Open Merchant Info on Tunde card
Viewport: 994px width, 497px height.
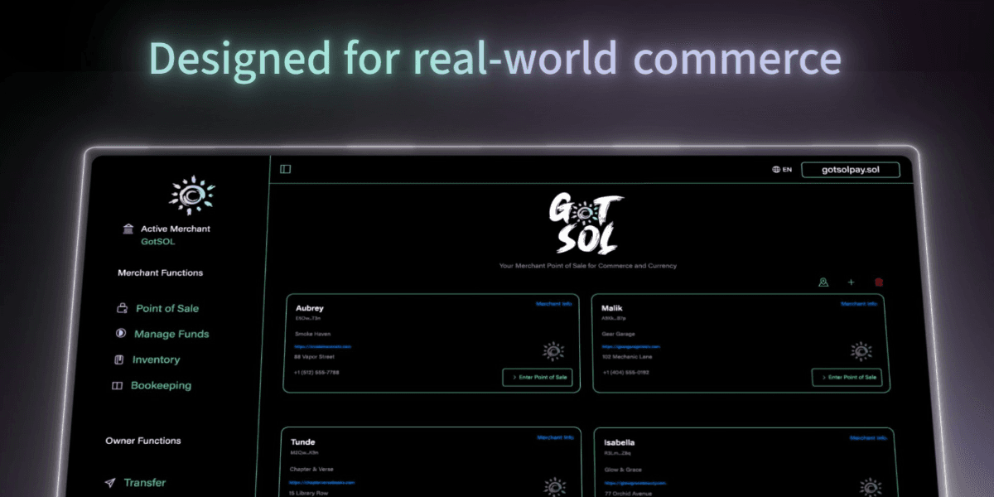pos(555,437)
